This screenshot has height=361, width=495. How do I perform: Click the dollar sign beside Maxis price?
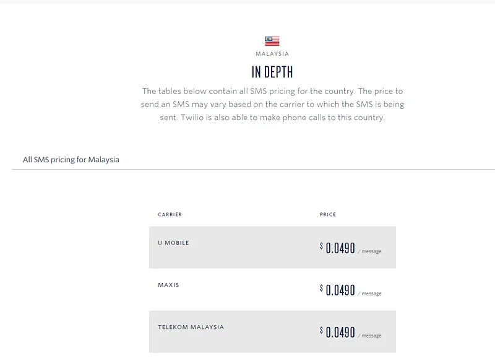coord(321,288)
